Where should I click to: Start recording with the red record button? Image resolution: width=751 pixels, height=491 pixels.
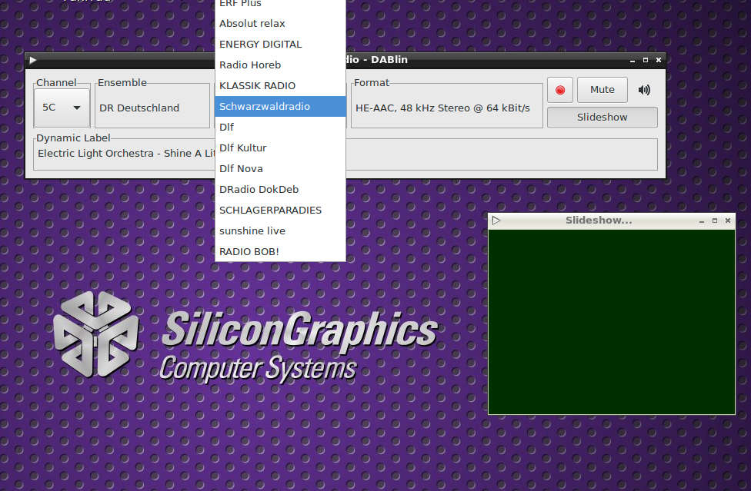[x=560, y=90]
